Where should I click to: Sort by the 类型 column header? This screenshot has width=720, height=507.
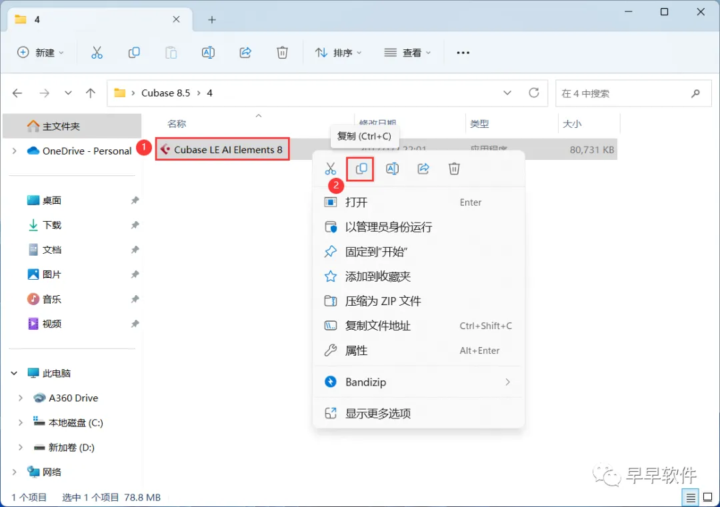tap(479, 124)
